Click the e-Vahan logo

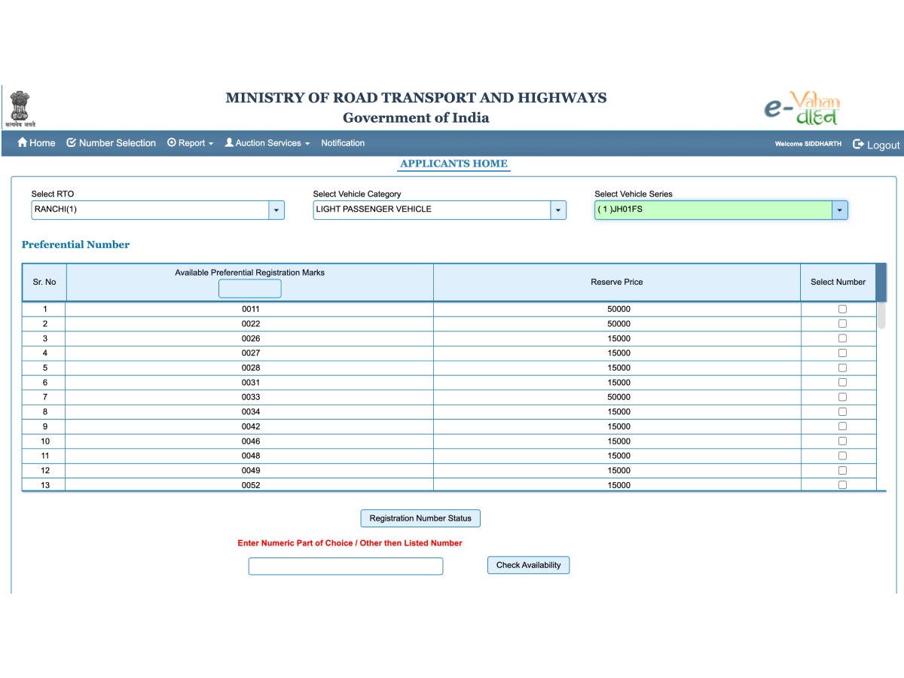[802, 108]
